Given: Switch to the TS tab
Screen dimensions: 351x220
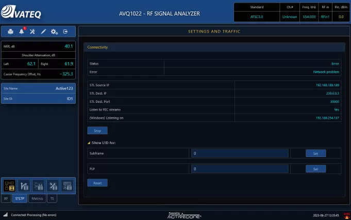Looking at the screenshot, I should (x=52, y=198).
